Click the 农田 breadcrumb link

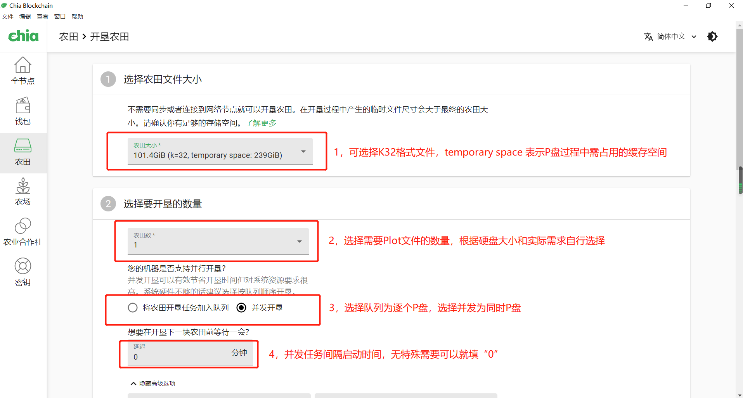tap(68, 36)
